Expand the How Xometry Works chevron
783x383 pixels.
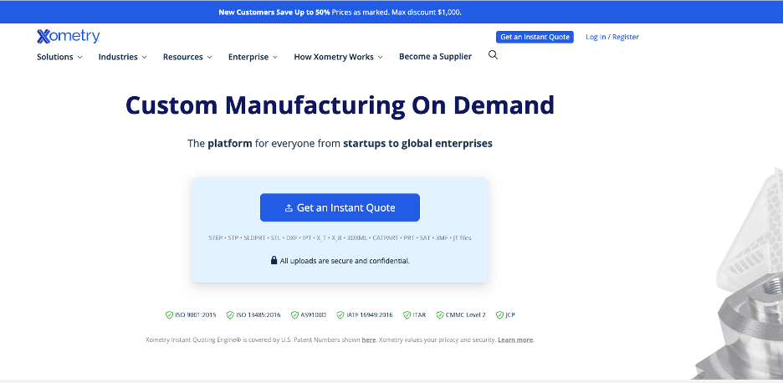click(380, 58)
